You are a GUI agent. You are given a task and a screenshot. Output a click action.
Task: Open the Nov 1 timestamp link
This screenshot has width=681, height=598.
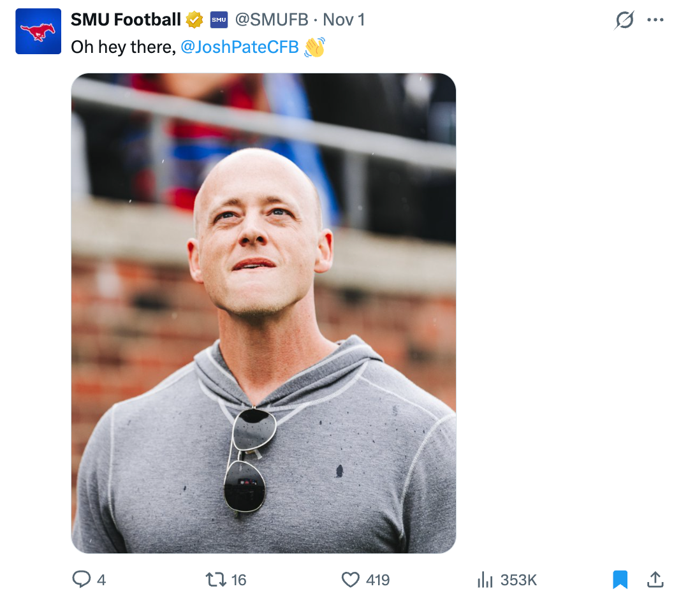[x=344, y=20]
